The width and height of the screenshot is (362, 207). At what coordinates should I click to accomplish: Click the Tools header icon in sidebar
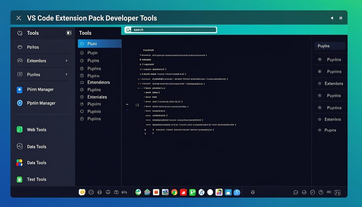pyautogui.click(x=20, y=33)
